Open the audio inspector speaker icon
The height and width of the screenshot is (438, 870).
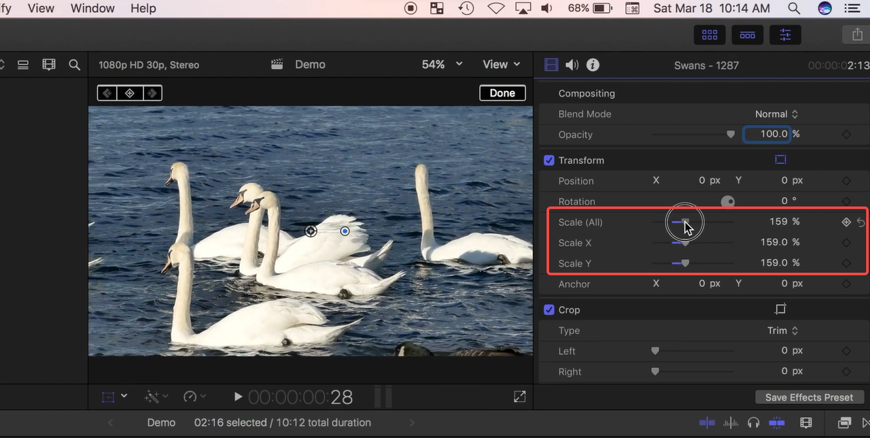coord(572,65)
